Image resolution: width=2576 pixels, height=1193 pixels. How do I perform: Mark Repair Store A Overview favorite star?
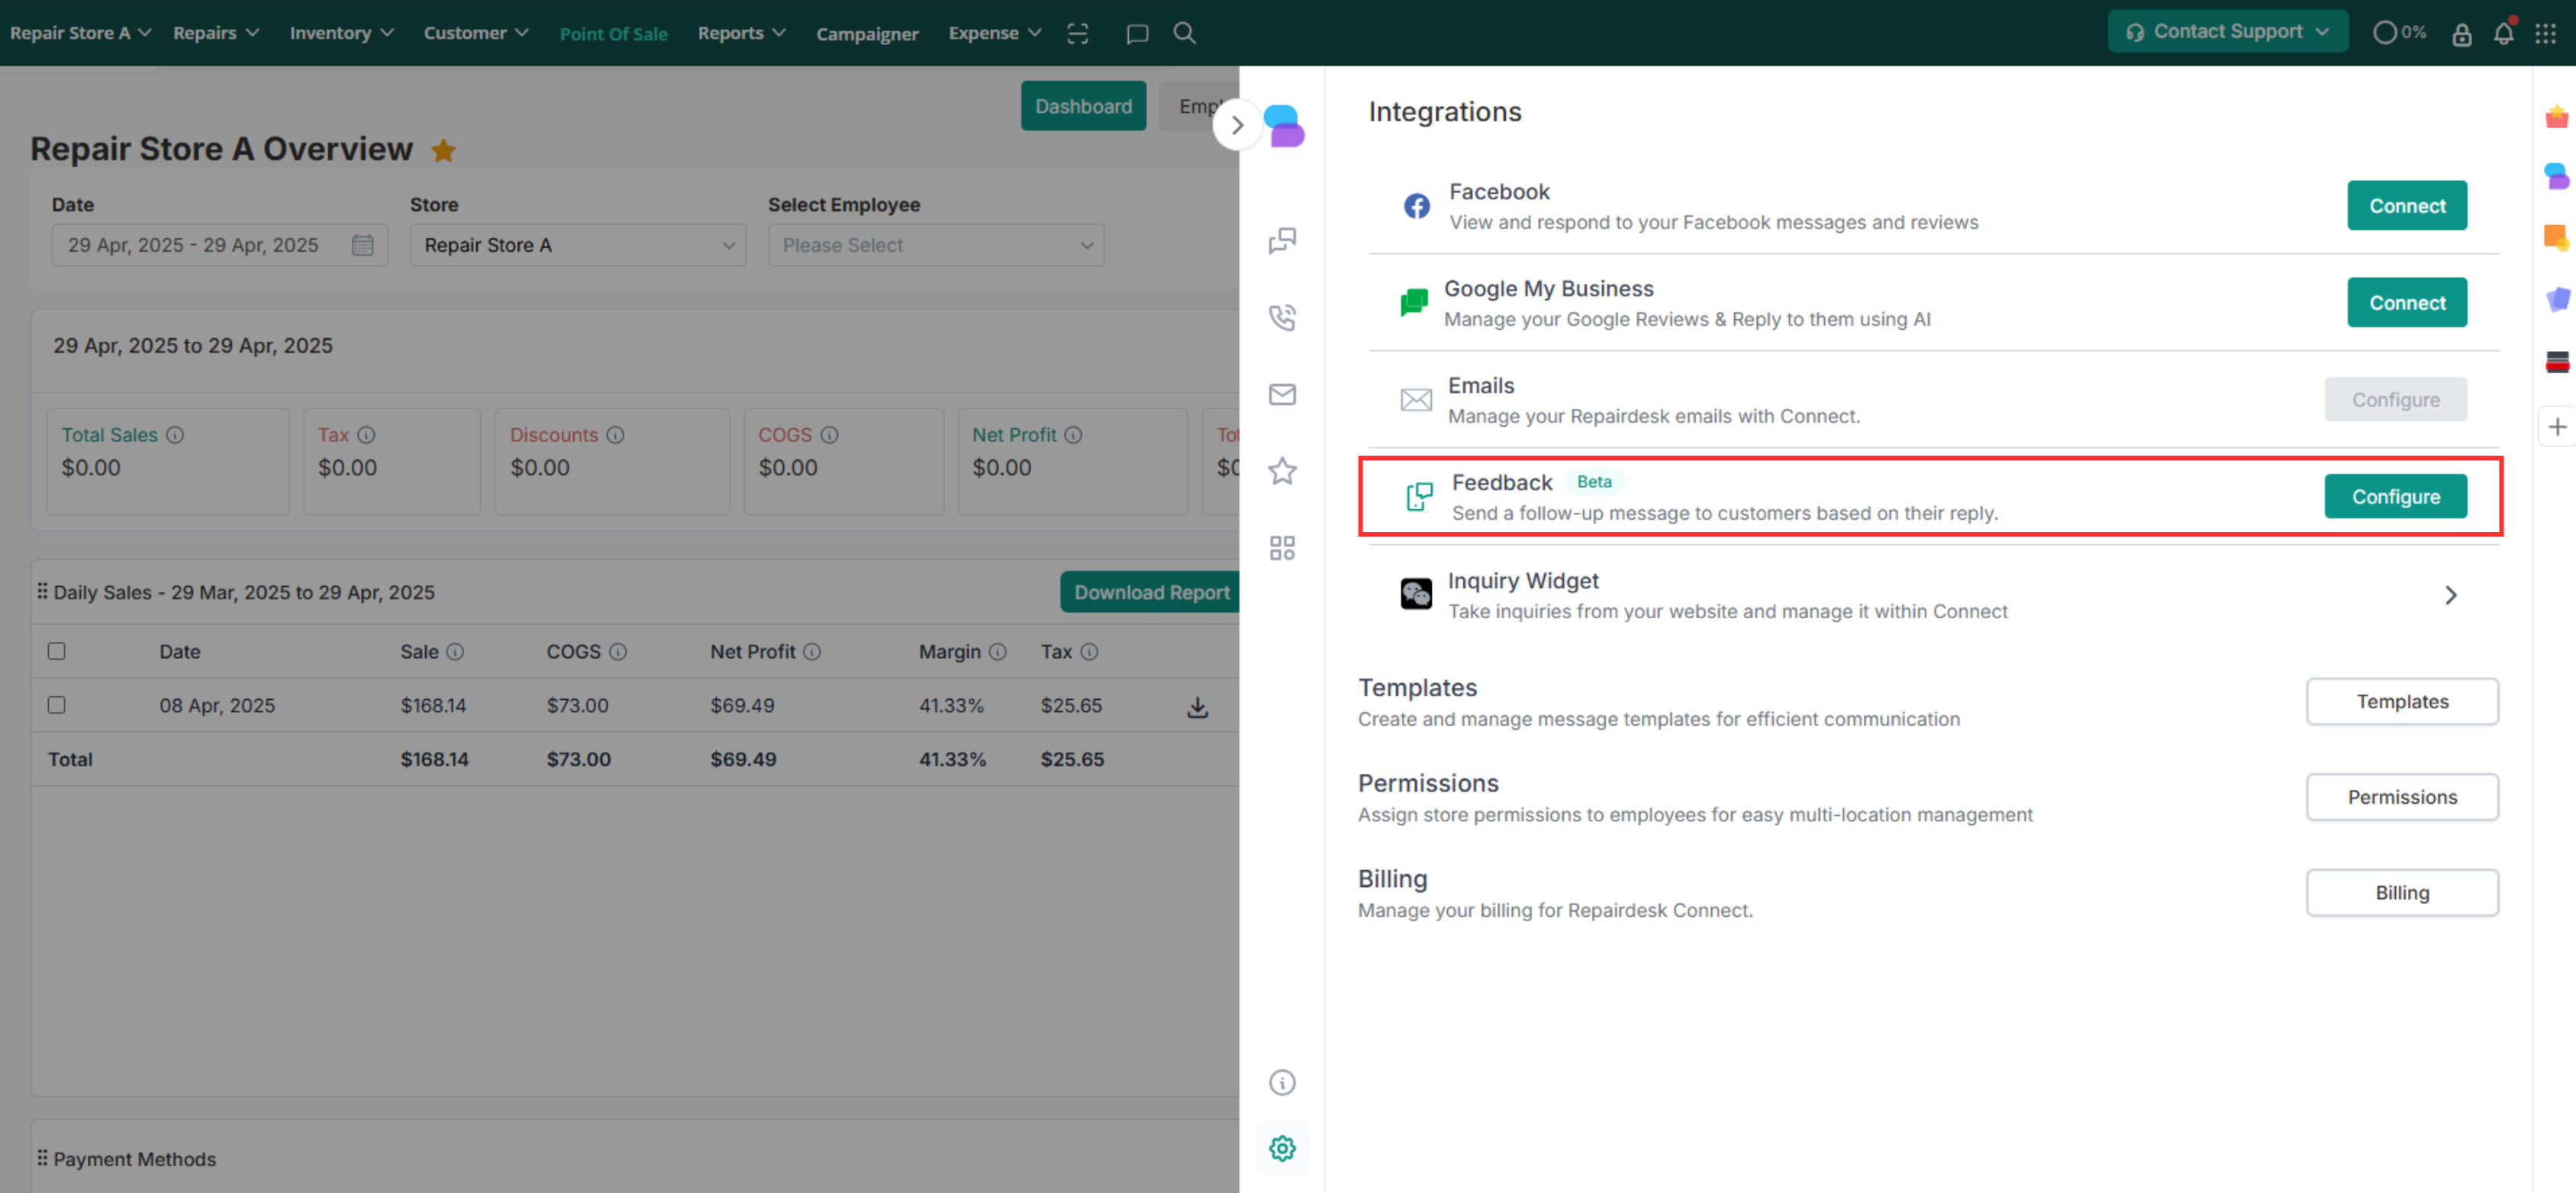(443, 151)
